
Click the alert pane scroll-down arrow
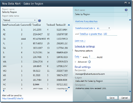130,91
